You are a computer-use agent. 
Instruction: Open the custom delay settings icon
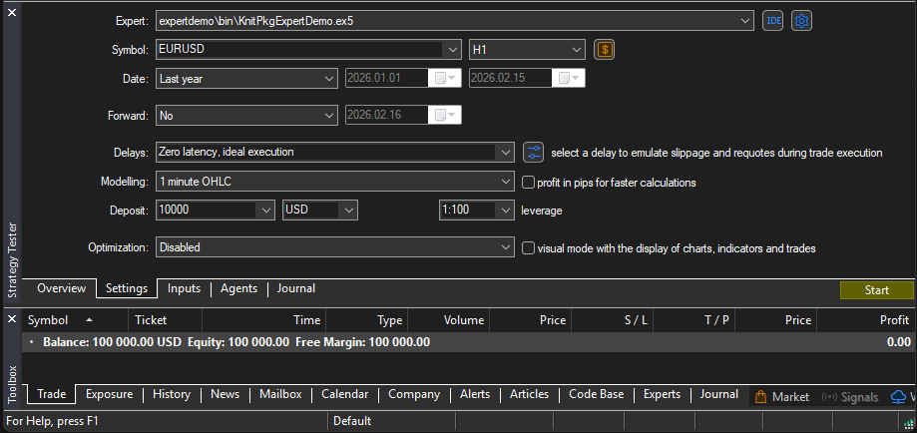pos(533,153)
